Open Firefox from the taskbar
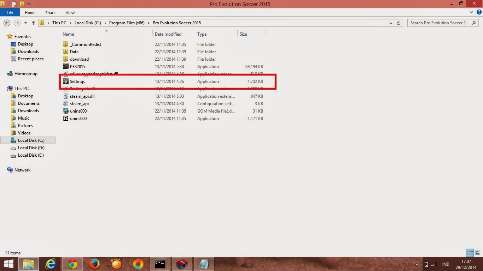483x271 pixels. coord(94,264)
